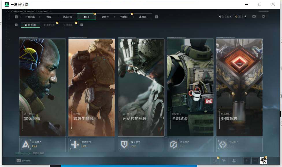Open the settings gear icon

(x=264, y=16)
